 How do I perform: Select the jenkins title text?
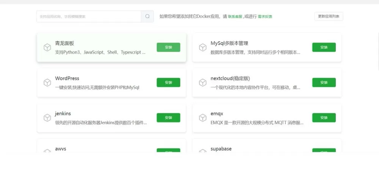tap(63, 114)
